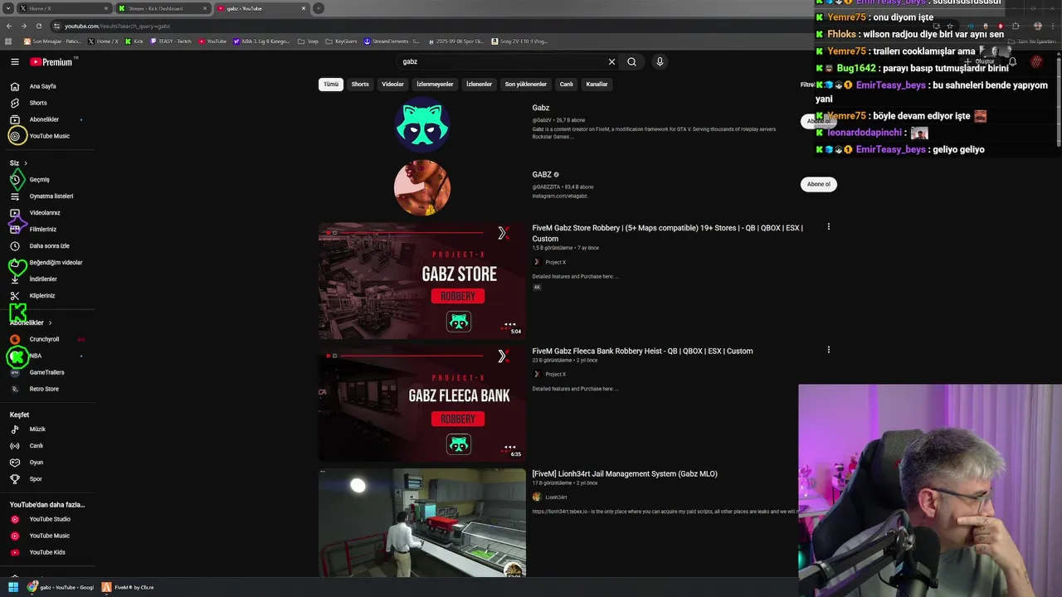Open YouTube Studio link
Image resolution: width=1062 pixels, height=597 pixels.
coord(50,519)
